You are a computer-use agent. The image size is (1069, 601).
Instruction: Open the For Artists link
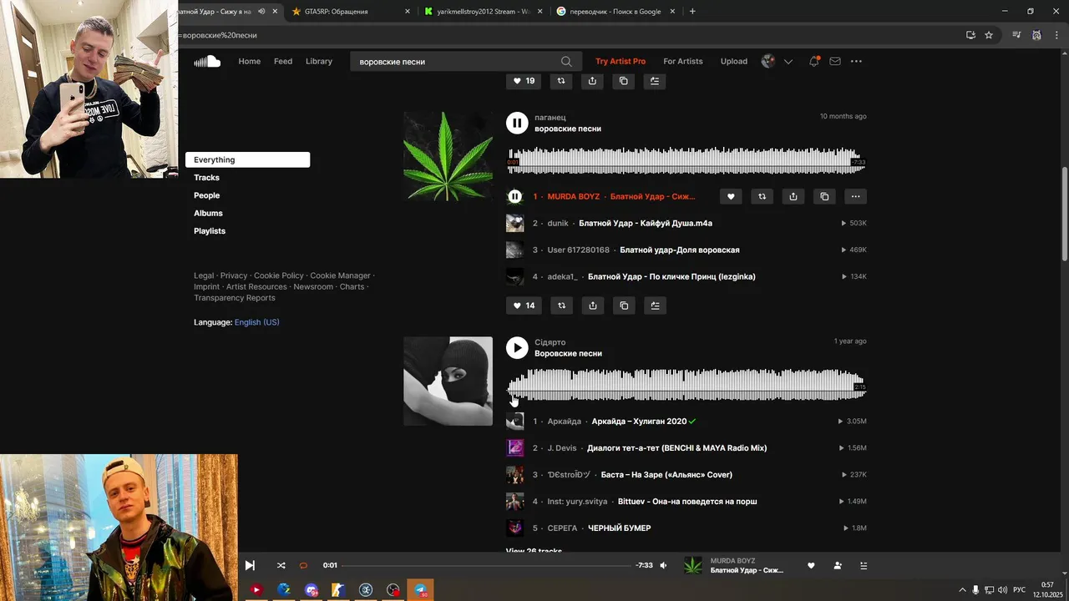pyautogui.click(x=683, y=61)
